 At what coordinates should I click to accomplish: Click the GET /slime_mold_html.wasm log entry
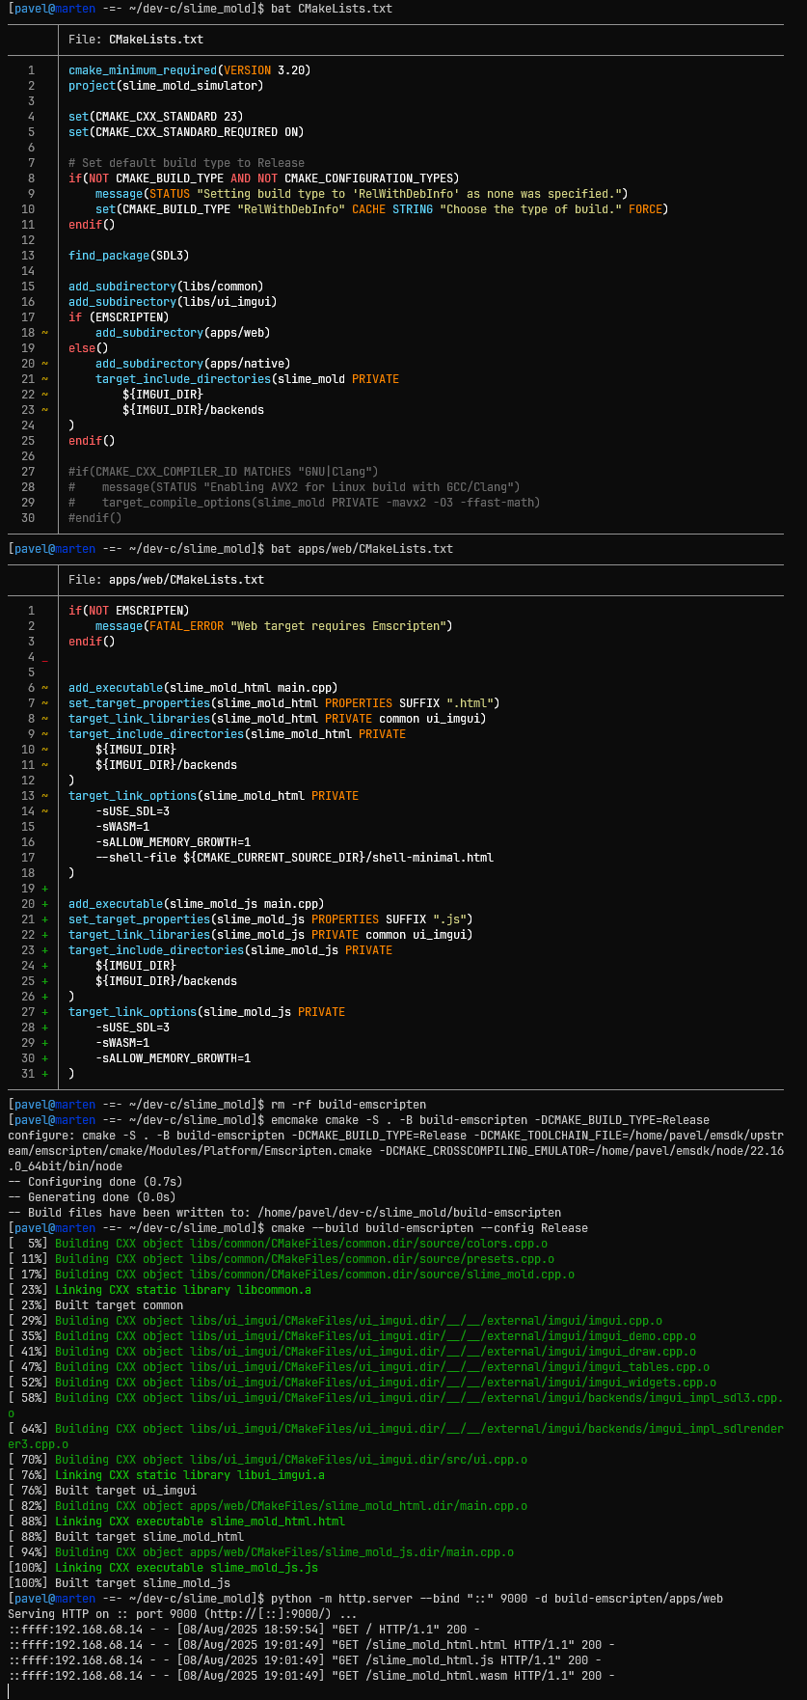[310, 1676]
